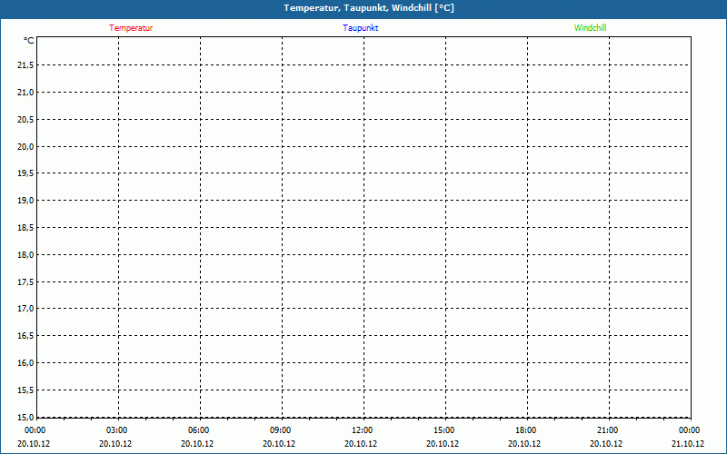Click the 21,0 y-axis value
Image resolution: width=727 pixels, height=454 pixels.
coord(25,93)
